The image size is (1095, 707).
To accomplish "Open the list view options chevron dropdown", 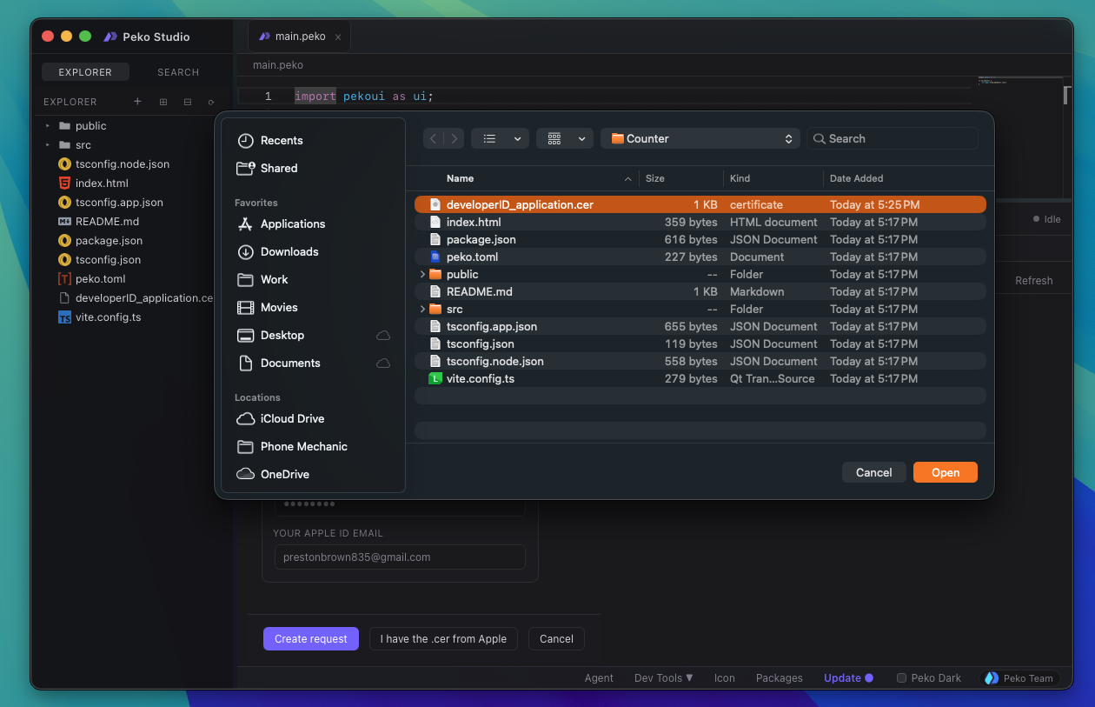I will tap(517, 138).
